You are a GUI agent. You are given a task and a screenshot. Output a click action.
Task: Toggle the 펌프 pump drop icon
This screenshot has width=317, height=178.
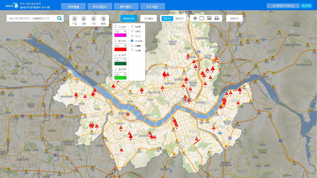[x=103, y=19]
